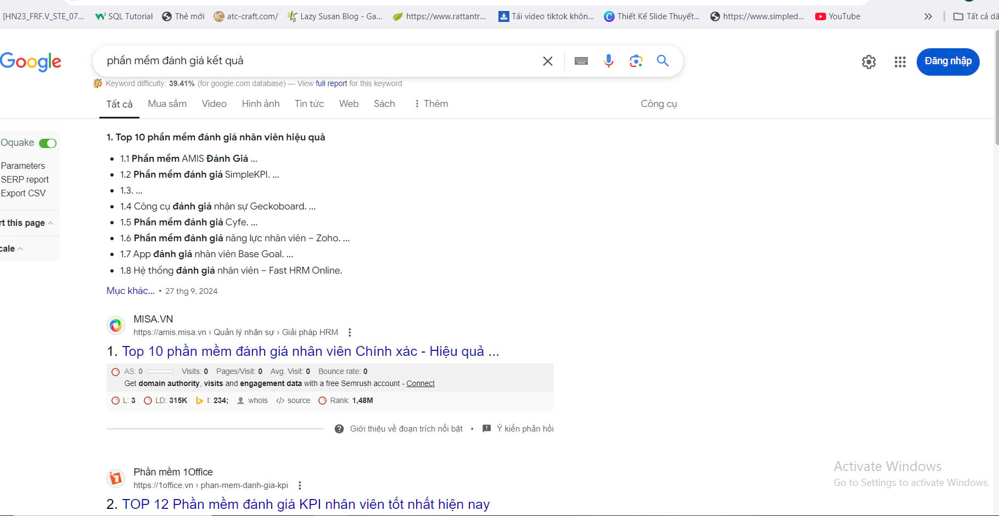Open 1Office result options menu
The image size is (999, 516).
pos(300,485)
